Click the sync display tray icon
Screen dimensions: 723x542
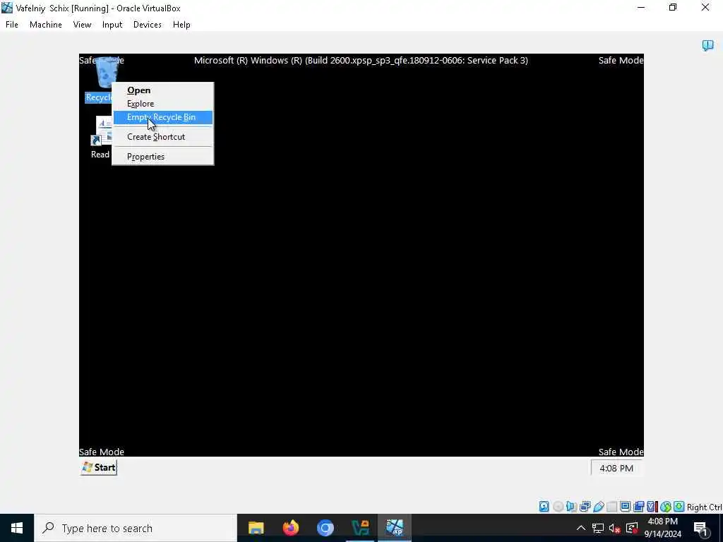coord(632,528)
